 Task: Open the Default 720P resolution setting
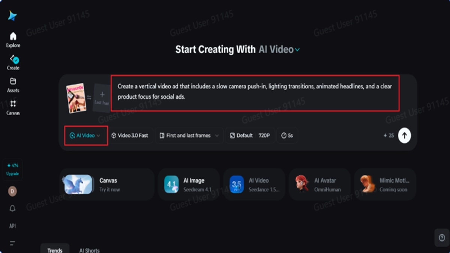pyautogui.click(x=250, y=136)
